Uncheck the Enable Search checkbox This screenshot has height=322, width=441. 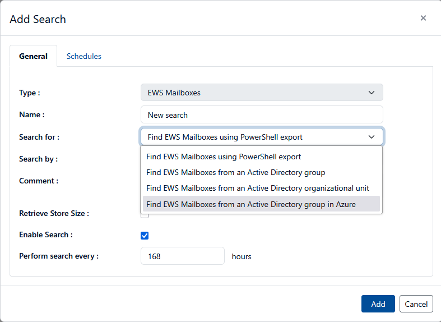click(x=145, y=235)
